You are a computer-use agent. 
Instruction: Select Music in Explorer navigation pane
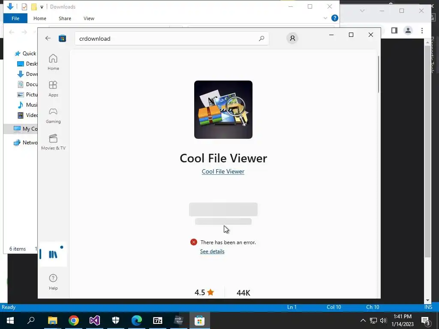27,105
